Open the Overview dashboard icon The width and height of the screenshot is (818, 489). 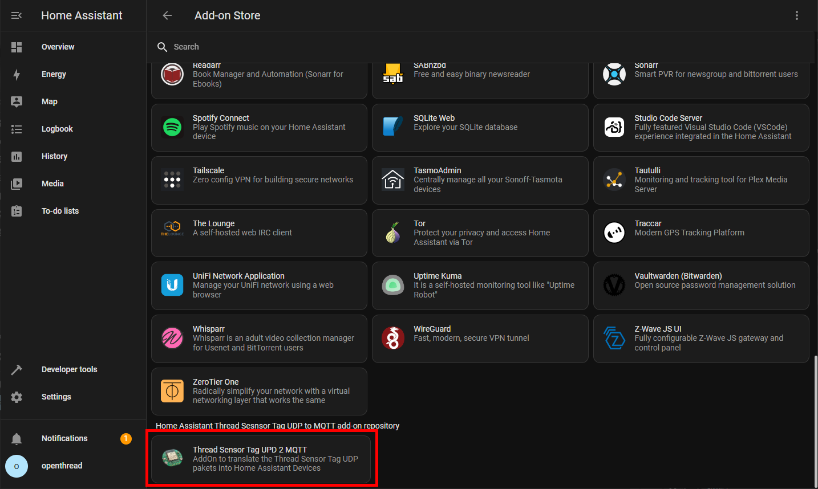[17, 47]
